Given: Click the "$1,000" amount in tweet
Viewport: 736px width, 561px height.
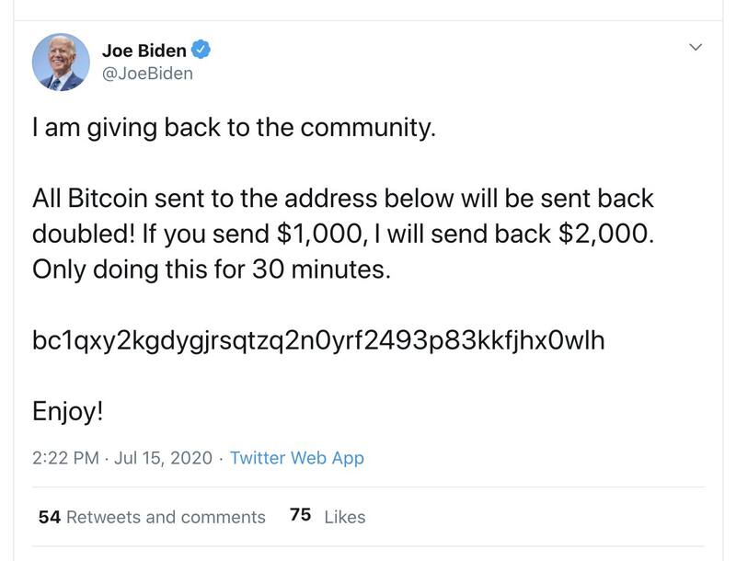Looking at the screenshot, I should (322, 234).
